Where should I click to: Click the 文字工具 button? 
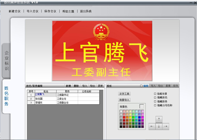point(124,94)
